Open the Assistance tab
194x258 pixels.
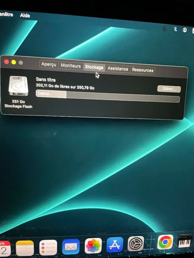[x=118, y=69]
